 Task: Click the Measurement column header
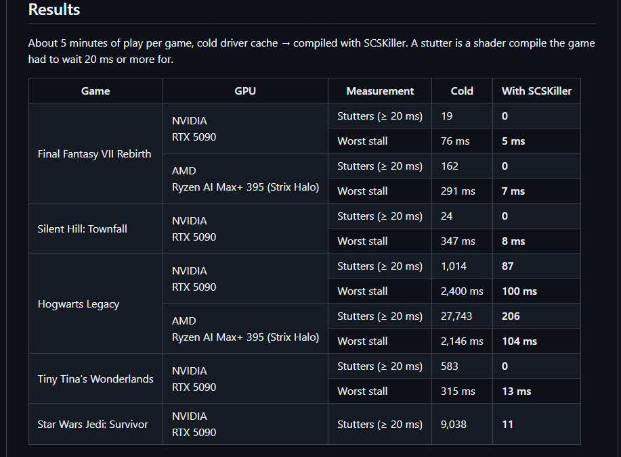(380, 91)
